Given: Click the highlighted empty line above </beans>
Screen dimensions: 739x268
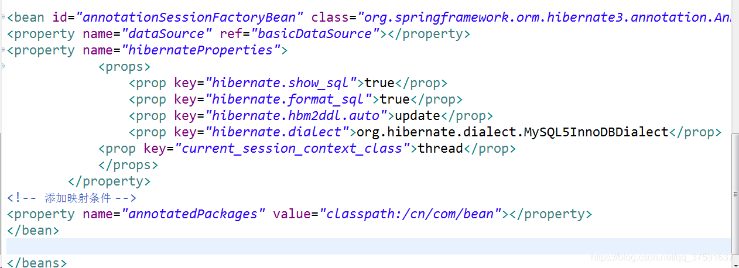Looking at the screenshot, I should click(x=368, y=246).
